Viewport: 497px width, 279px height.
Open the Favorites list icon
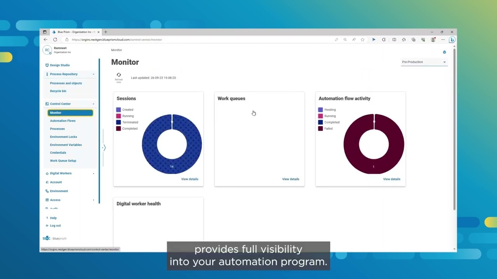(x=404, y=40)
